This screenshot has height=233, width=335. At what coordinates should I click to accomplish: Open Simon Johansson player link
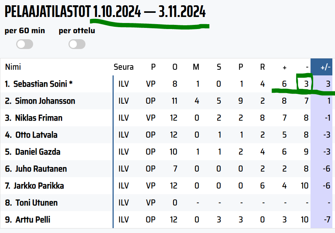[45, 101]
